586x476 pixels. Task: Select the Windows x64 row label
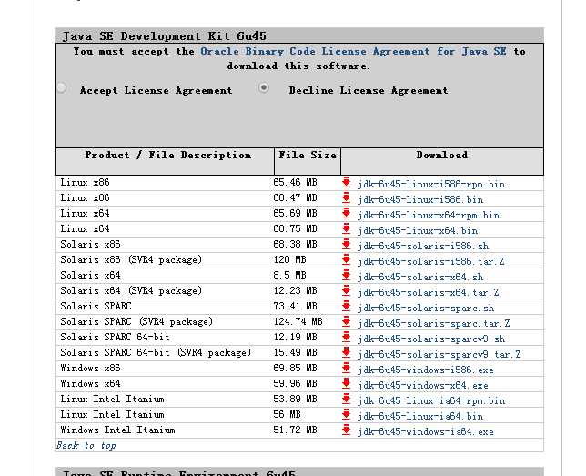[90, 383]
